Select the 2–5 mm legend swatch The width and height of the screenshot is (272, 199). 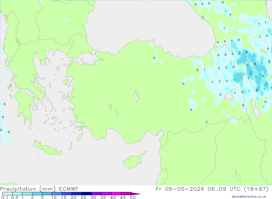pyautogui.click(x=37, y=194)
